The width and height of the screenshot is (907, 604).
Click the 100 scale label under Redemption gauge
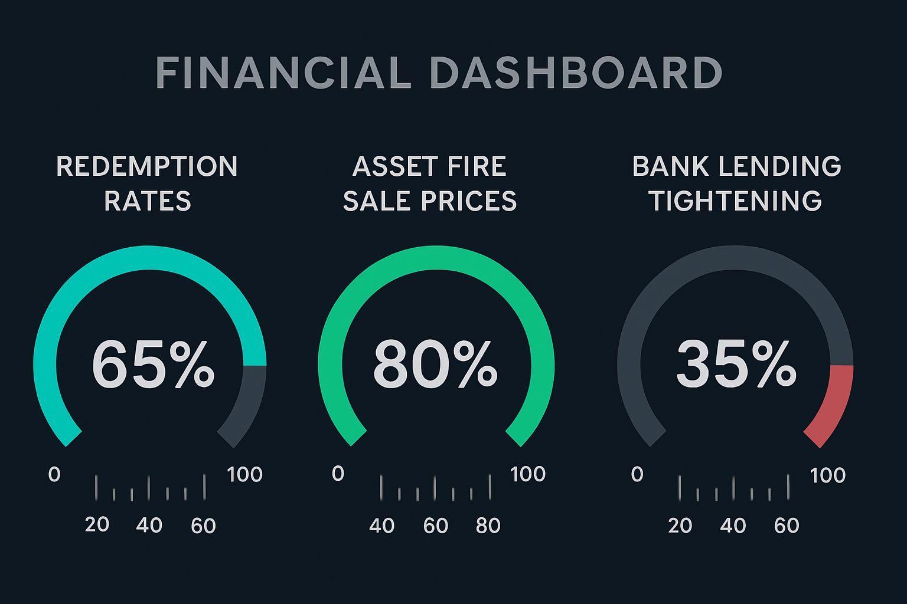click(244, 475)
